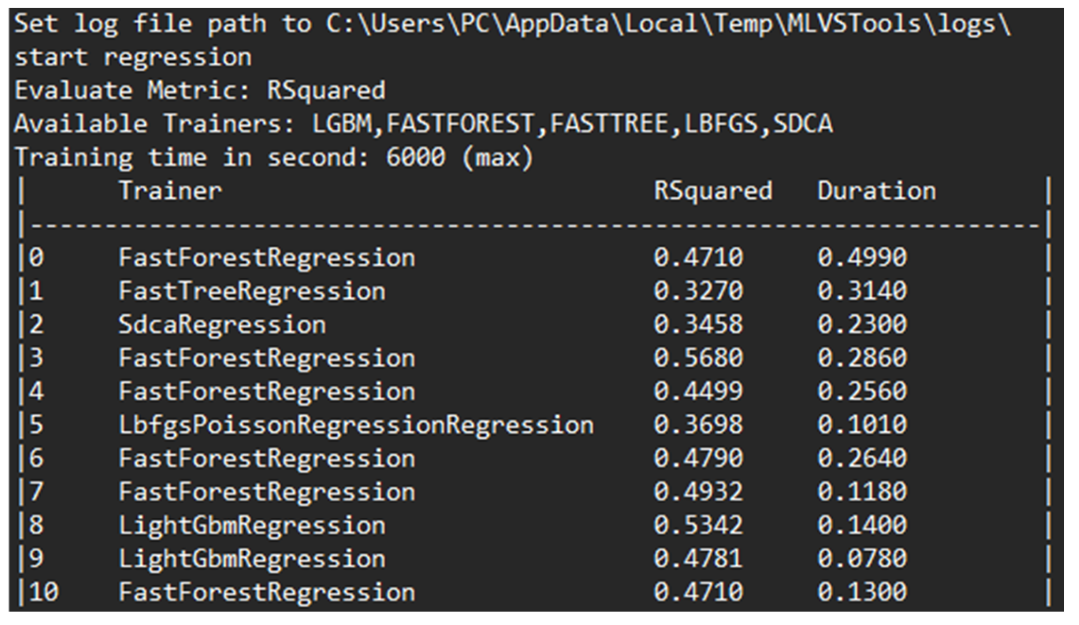Click FastForestRegression in row 0
The image size is (1079, 625).
(267, 258)
